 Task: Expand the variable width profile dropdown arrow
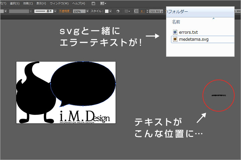pos(30,11)
